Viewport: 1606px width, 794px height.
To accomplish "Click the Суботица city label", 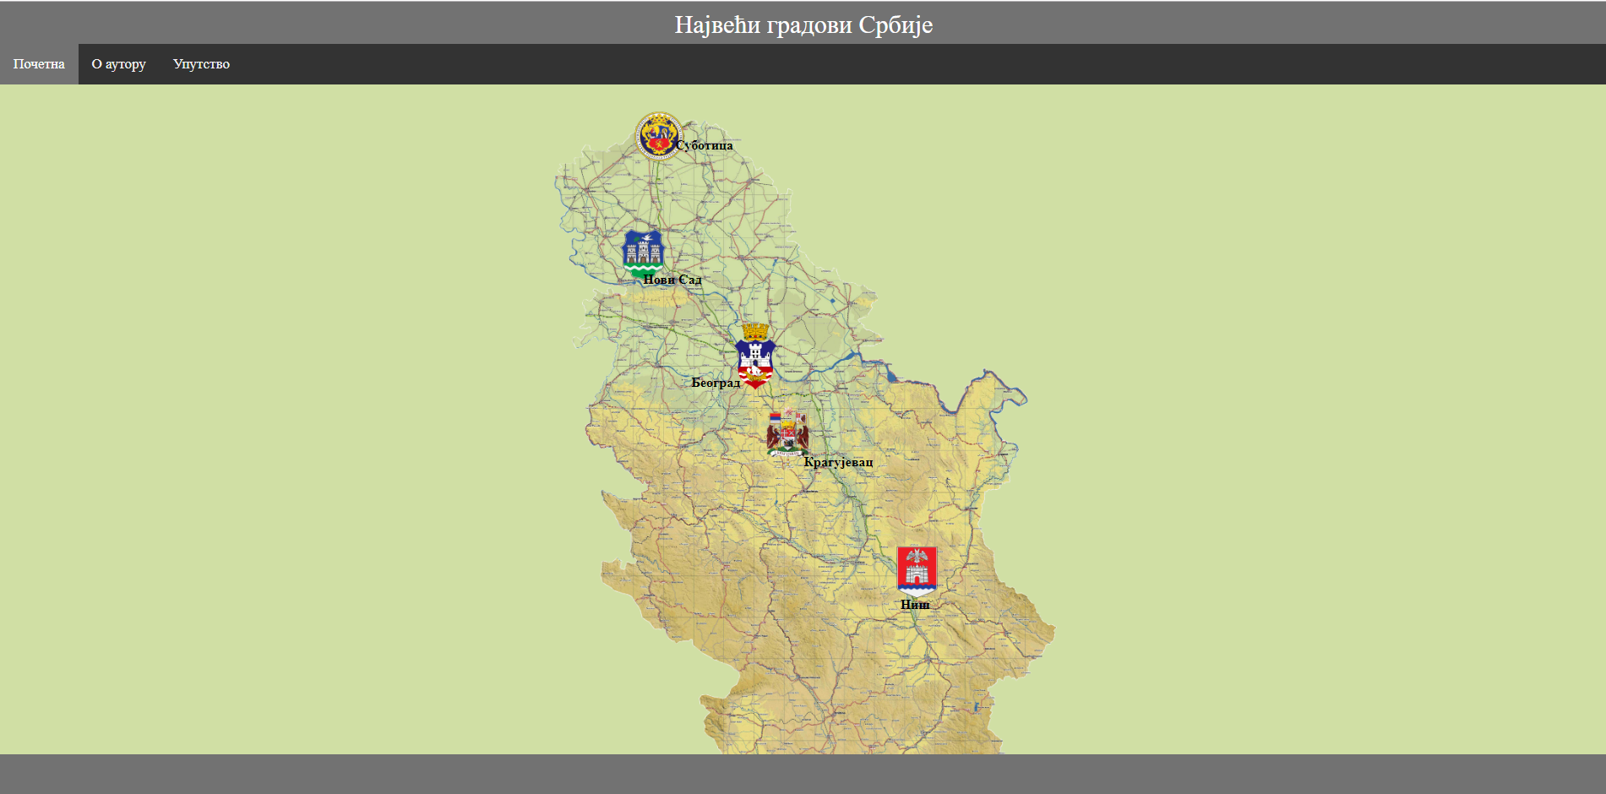I will coord(705,145).
